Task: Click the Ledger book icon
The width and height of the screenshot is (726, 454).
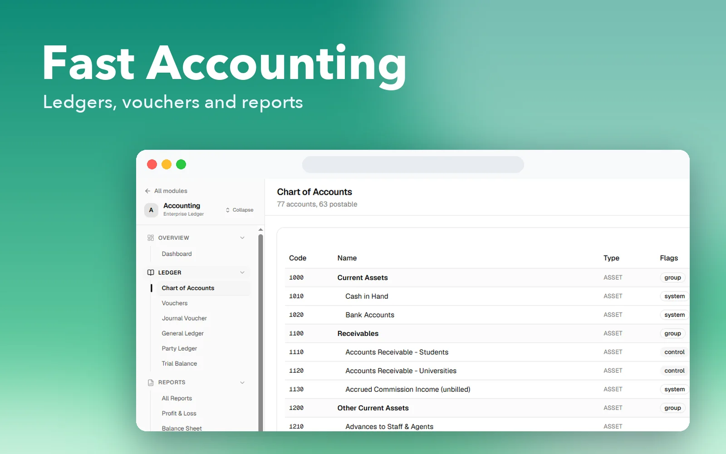Action: tap(151, 272)
